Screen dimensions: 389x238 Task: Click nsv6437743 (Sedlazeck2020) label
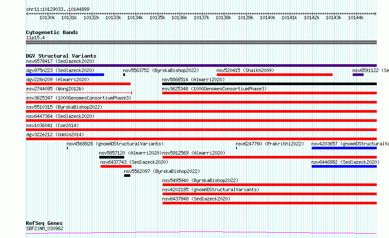tap(134, 162)
